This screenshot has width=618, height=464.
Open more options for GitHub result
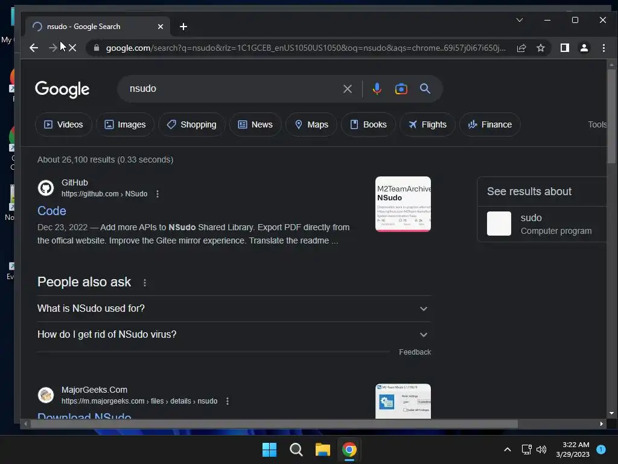coord(158,194)
